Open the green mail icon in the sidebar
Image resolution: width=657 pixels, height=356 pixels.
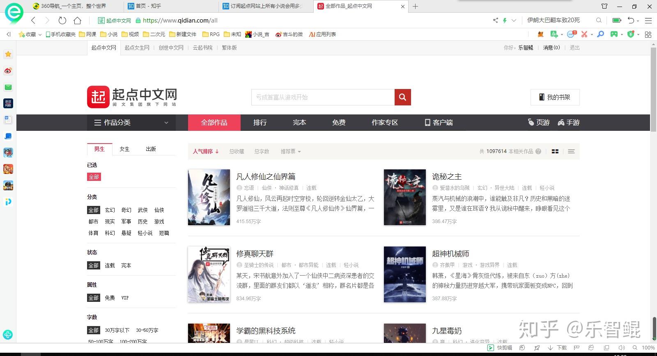point(8,87)
